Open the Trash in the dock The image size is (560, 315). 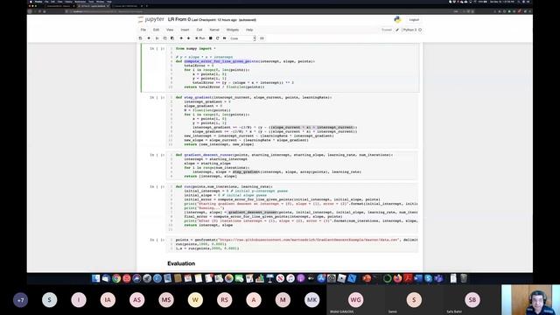point(464,278)
